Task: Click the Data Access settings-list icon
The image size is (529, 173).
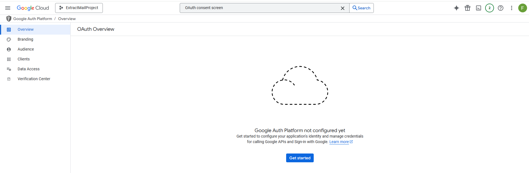Action: 9,69
